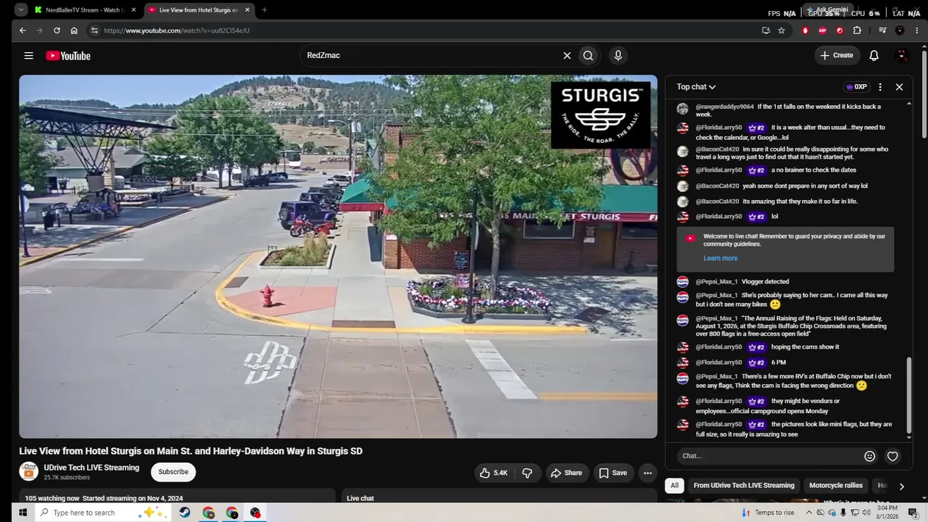Reload the YouTube page
Screen dimensions: 928x522
tap(57, 30)
